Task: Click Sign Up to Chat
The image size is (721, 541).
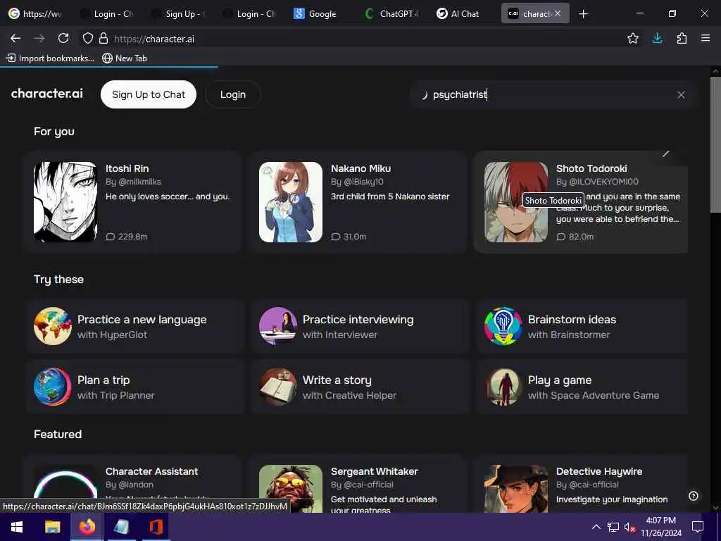Action: [149, 95]
